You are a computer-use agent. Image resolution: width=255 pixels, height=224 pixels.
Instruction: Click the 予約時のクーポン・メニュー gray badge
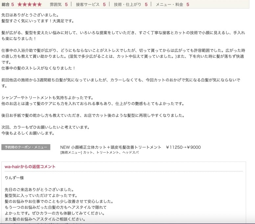pyautogui.click(x=26, y=147)
